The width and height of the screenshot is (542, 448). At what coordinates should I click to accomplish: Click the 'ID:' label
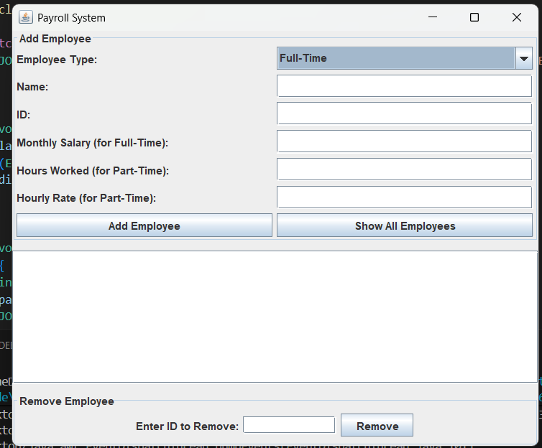coord(24,115)
